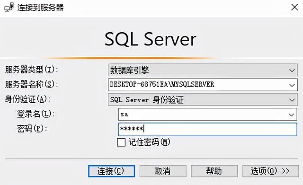Viewport: 303px width, 185px height.
Task: Click the connect-to-server icon in title bar
Action: (9, 8)
